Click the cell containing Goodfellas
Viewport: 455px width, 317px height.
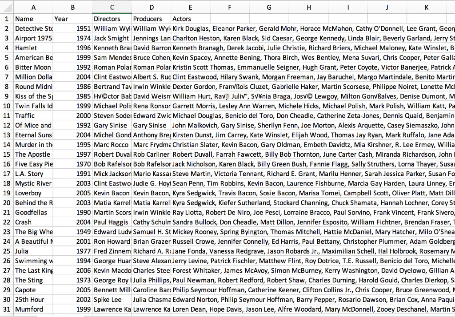pyautogui.click(x=33, y=212)
